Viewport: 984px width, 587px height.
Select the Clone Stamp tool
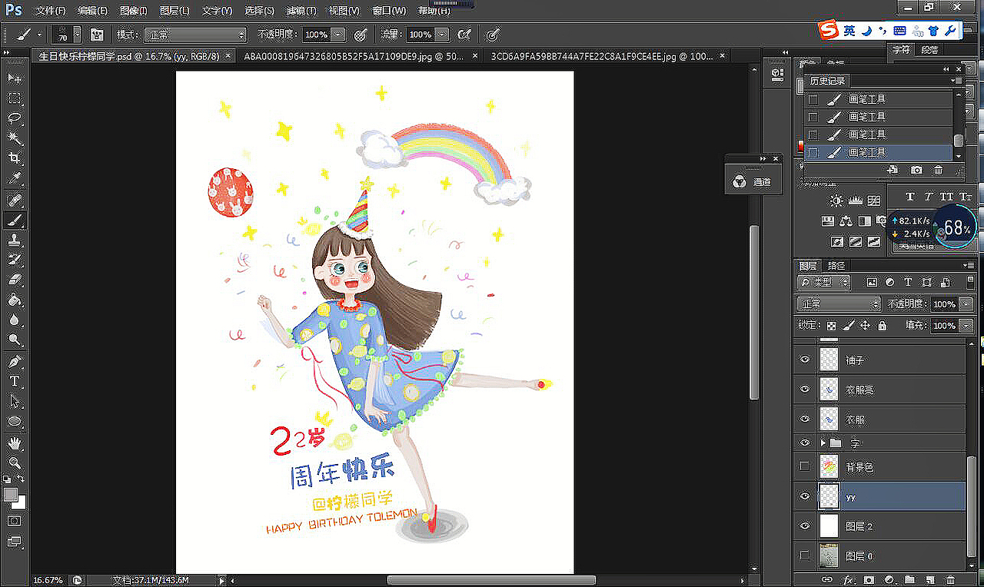coord(15,240)
